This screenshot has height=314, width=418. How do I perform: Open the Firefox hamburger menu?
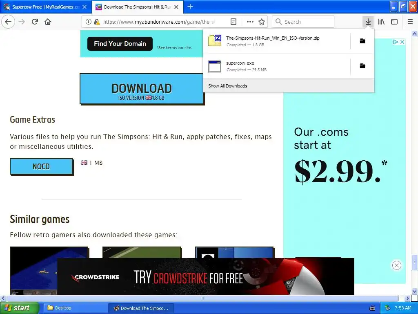(410, 22)
